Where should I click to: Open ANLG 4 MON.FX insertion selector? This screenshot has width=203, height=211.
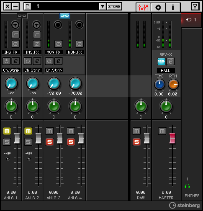(75, 52)
